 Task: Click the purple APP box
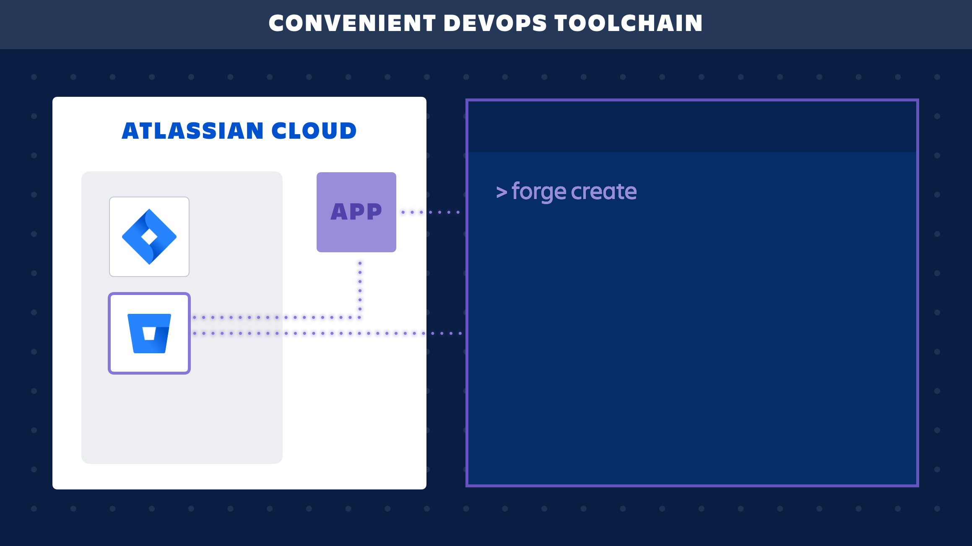[x=356, y=212]
